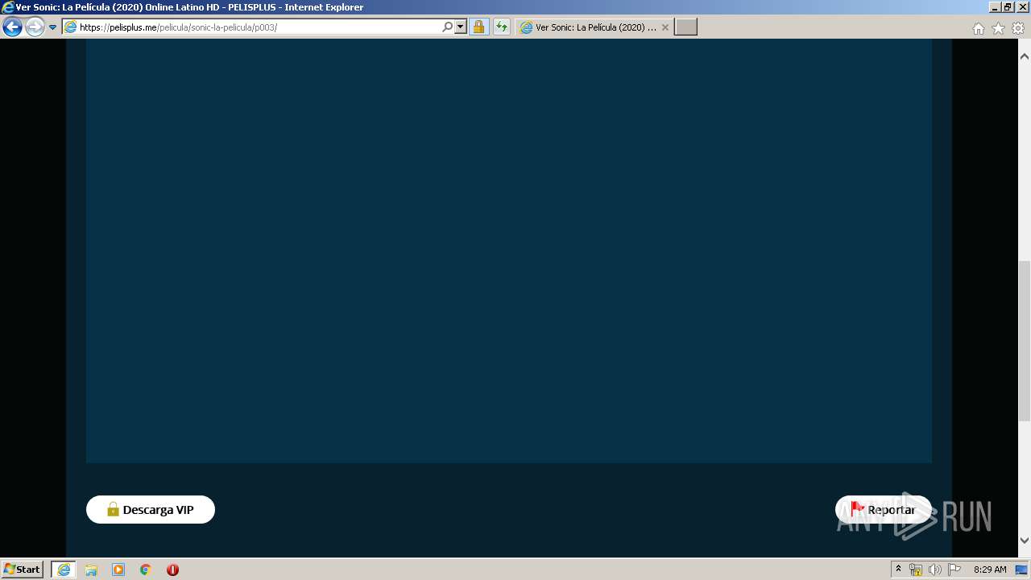
Task: View the security lock report icon
Action: coord(478,27)
